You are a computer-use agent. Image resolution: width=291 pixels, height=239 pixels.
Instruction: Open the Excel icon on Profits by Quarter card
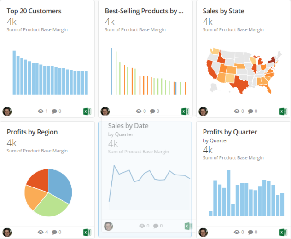click(x=283, y=232)
